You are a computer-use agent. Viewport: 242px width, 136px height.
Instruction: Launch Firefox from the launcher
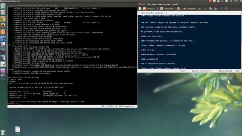[3, 25]
